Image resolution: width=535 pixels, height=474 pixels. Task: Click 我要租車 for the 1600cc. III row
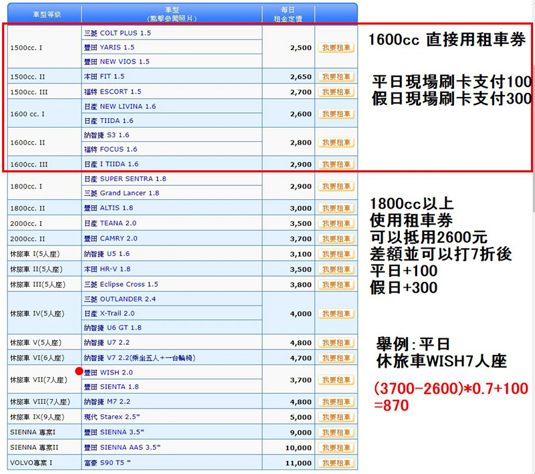(336, 164)
